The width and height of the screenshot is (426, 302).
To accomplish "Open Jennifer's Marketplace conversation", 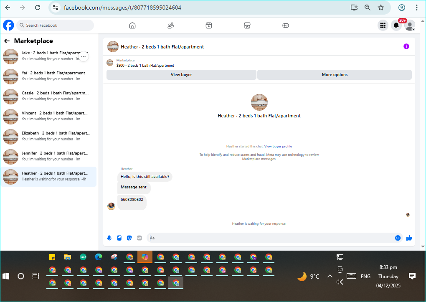I will coord(49,157).
